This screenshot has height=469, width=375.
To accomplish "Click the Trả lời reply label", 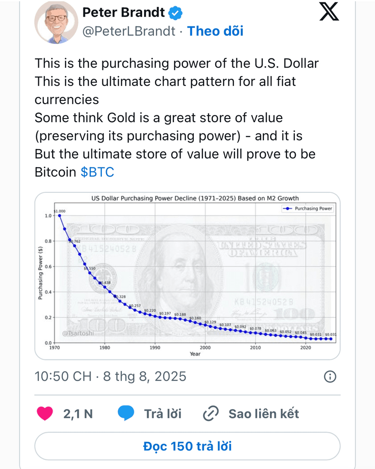I will click(x=163, y=414).
